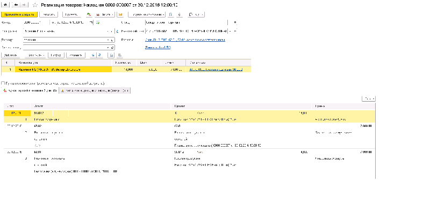
Task: Open calendar picker next to document date
Action: click(x=91, y=22)
